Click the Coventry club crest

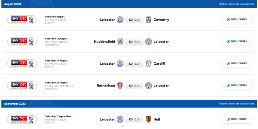(x=148, y=20)
